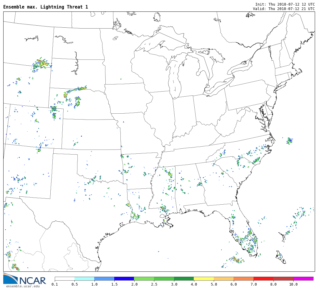Click the colorbar label '0.1'
This screenshot has height=290, width=318.
(x=55, y=284)
